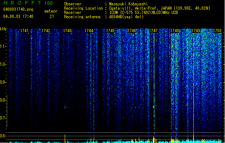Click the Ogata-vill. Akita-Pref. JAPAN location text

click(160, 8)
